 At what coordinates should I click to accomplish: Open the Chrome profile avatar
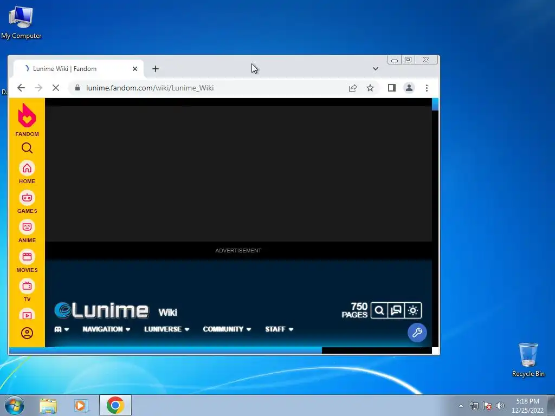(x=409, y=88)
